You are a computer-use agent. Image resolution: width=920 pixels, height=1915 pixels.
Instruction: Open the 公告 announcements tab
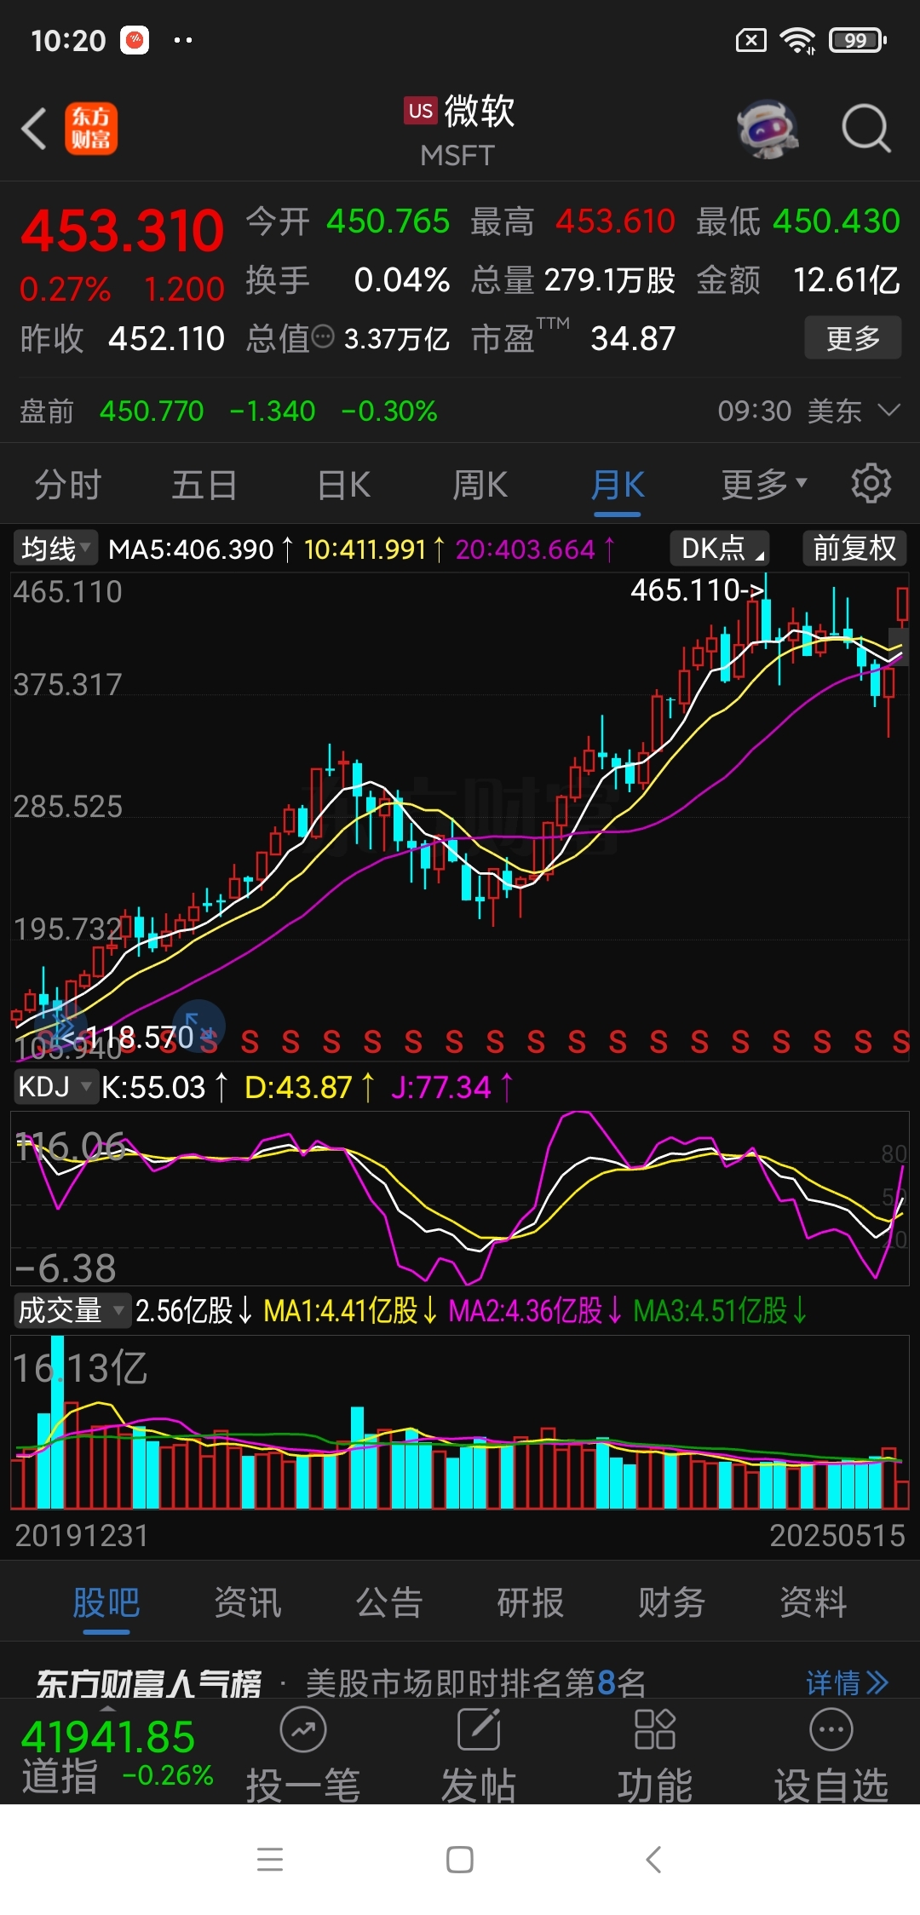click(x=389, y=1602)
